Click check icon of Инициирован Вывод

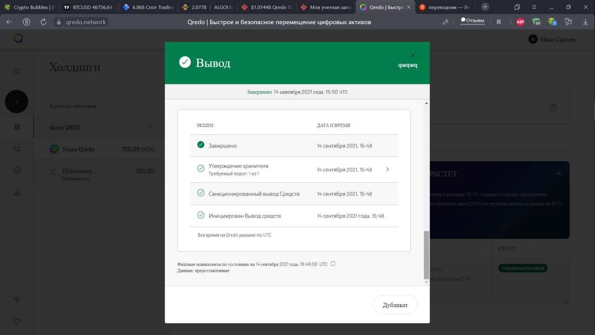click(x=201, y=215)
